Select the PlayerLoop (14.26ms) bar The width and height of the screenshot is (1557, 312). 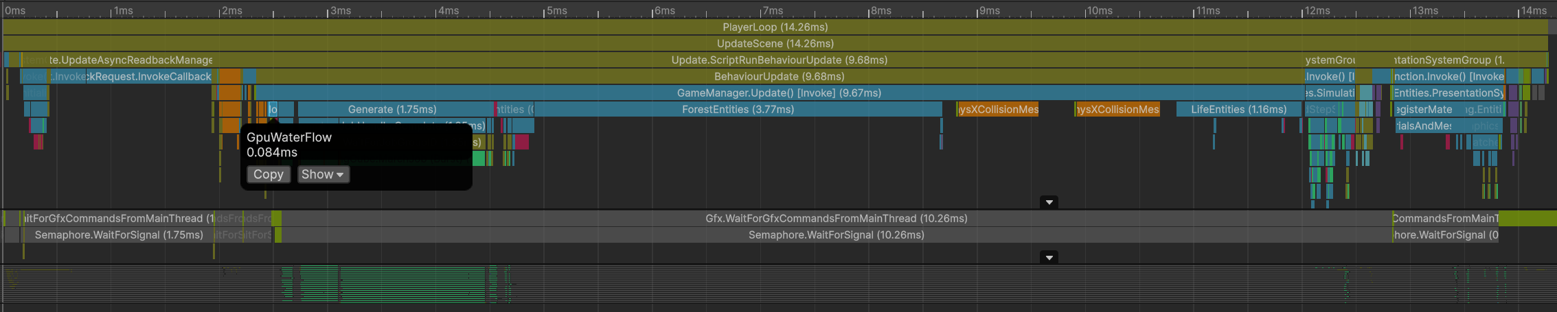click(775, 27)
